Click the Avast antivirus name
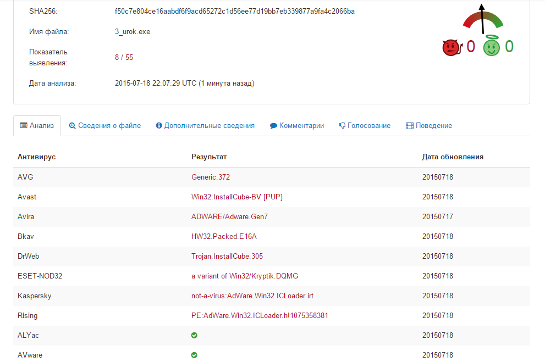This screenshot has width=545, height=362. (x=27, y=197)
